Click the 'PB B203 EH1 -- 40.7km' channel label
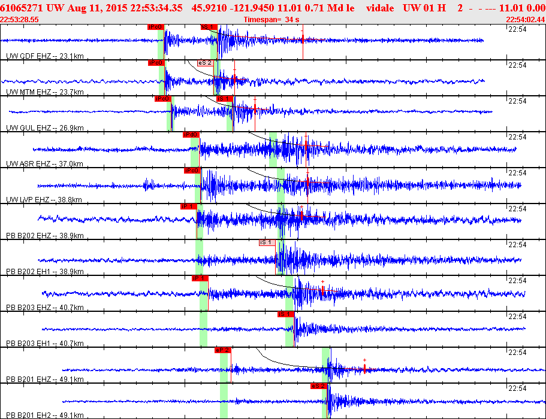 click(x=45, y=344)
